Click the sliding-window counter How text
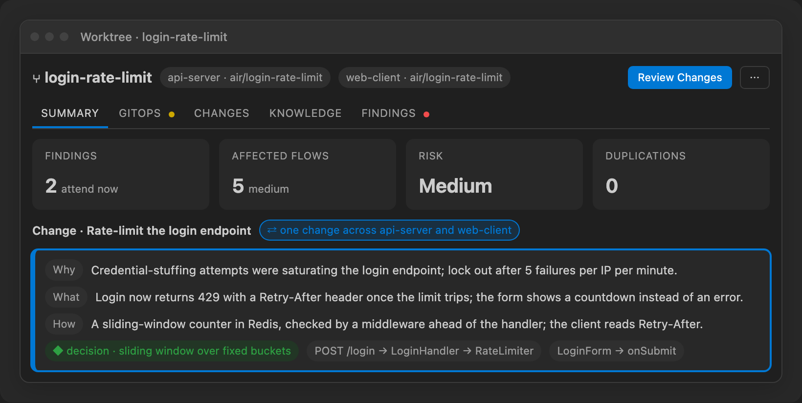Screen dimensions: 802x403 (x=397, y=324)
